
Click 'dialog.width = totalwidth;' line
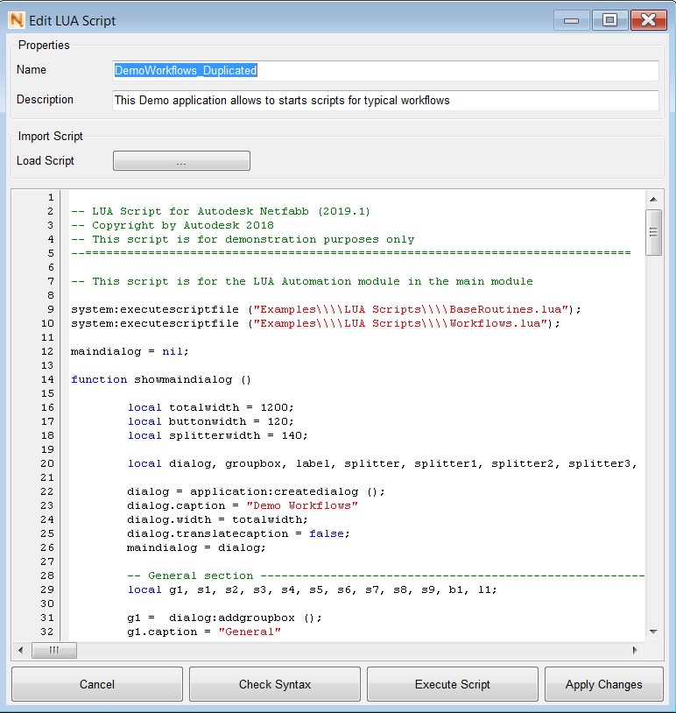[217, 519]
